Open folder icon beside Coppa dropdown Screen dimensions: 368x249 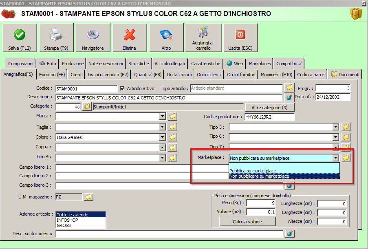coord(172,148)
